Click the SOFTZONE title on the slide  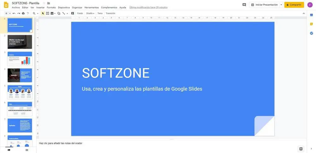coord(116,73)
